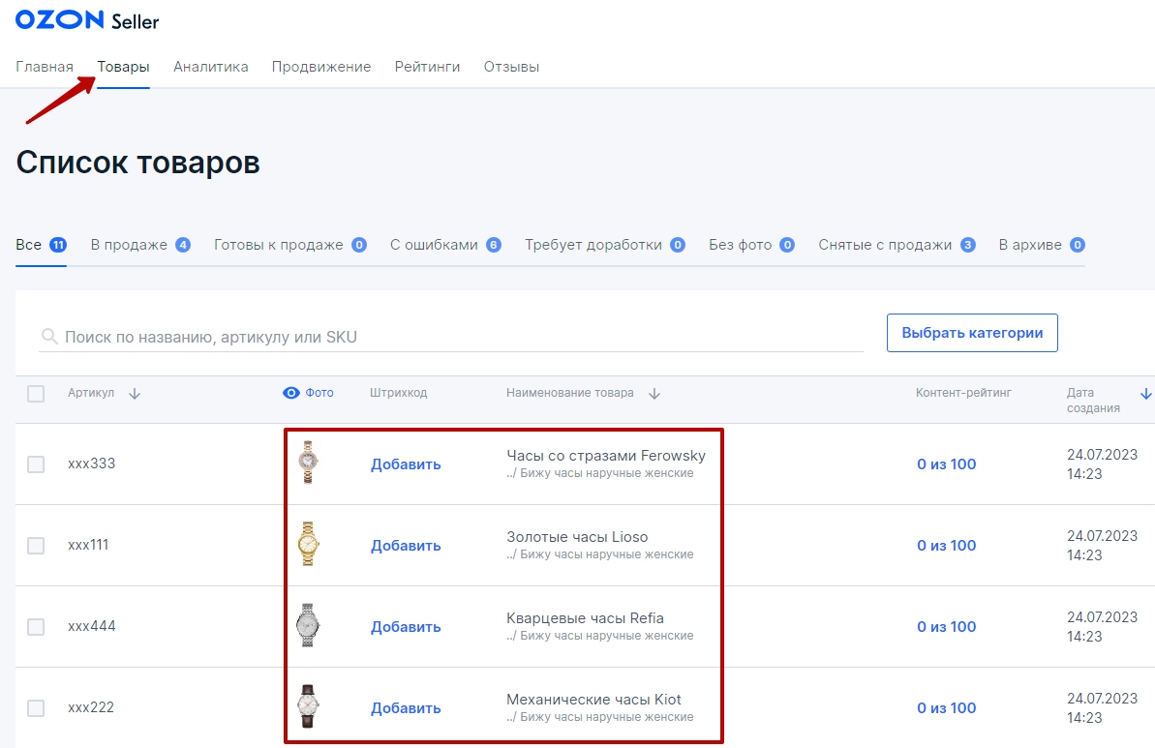Viewport: 1155px width, 748px height.
Task: Switch to the В архиве tab
Action: 1042,245
